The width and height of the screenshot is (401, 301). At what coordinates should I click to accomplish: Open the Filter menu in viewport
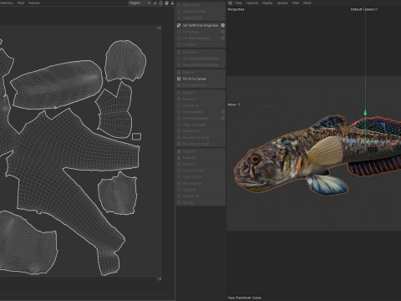pos(296,3)
